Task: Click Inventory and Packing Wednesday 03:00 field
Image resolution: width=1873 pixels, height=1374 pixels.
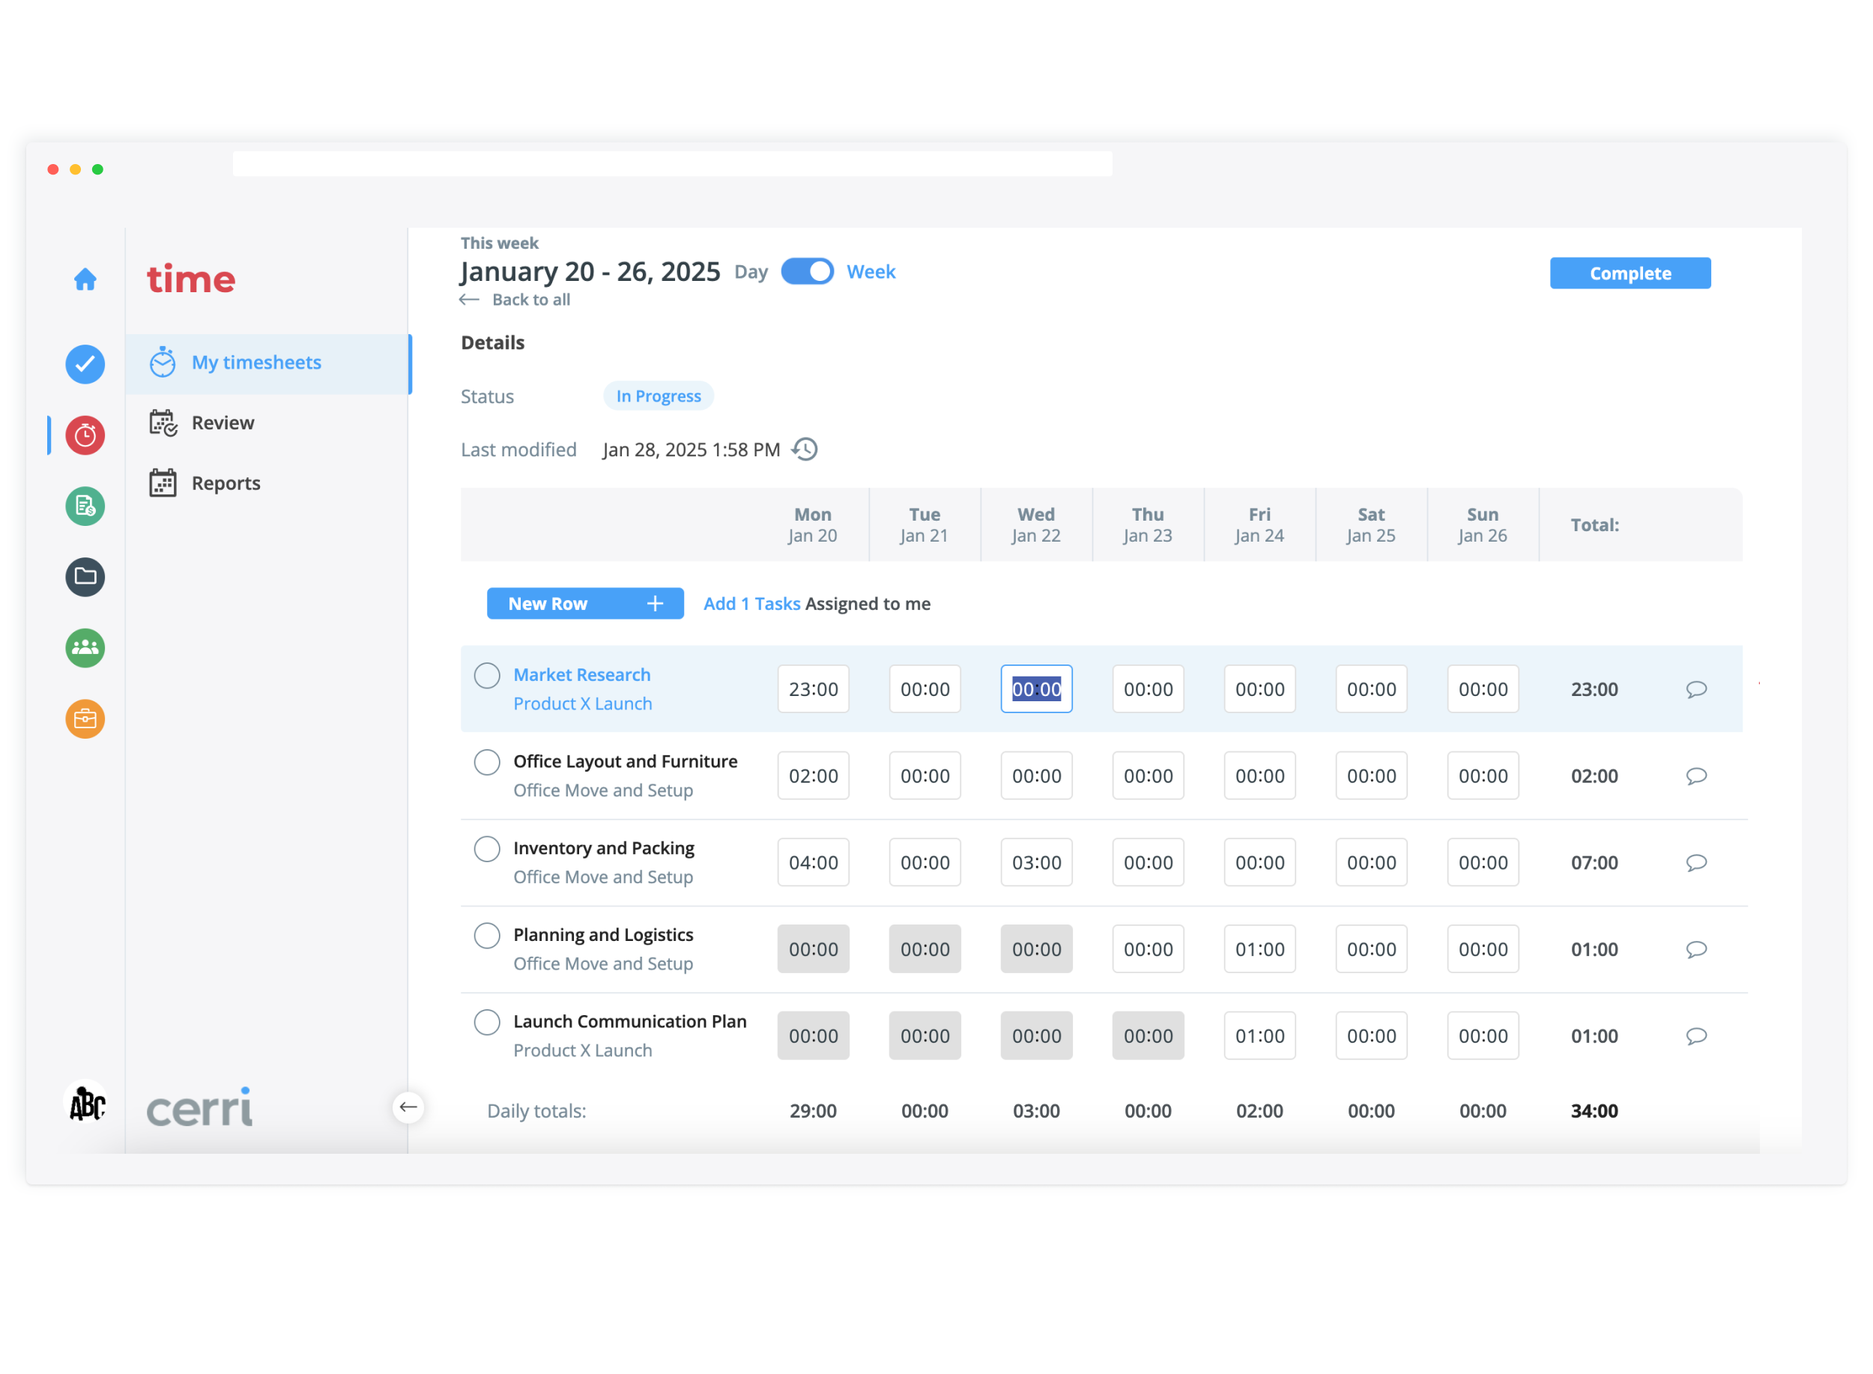Action: [1035, 862]
